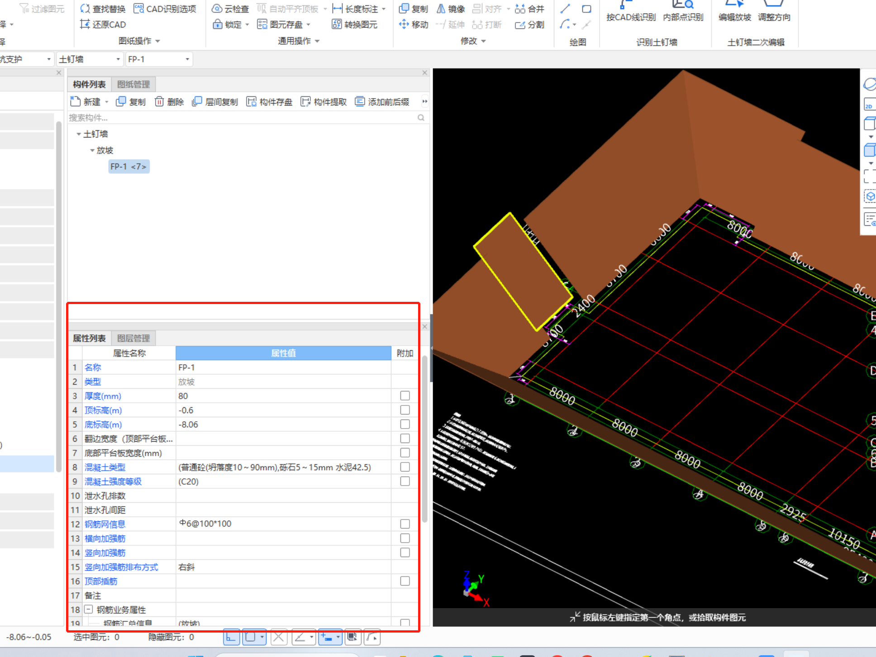Switch to 图纸管理 tab
The height and width of the screenshot is (657, 876).
pyautogui.click(x=133, y=85)
